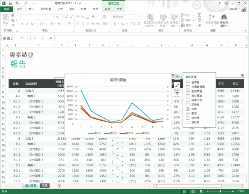This screenshot has height=194, width=249.
Task: Select the Format Painter brush icon
Action: click(13, 25)
